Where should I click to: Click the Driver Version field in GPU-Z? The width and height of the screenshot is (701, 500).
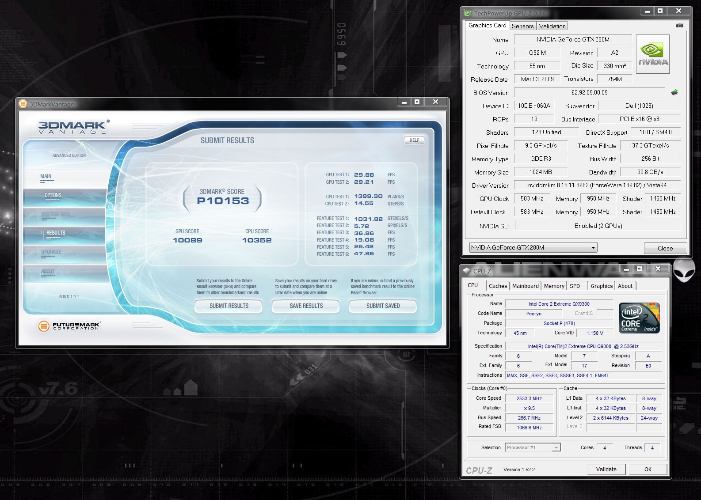[x=597, y=185]
